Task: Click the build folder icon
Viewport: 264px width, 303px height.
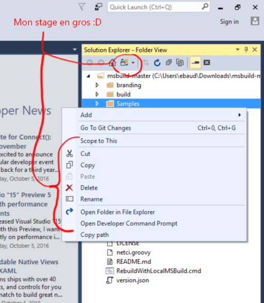Action: 110,94
